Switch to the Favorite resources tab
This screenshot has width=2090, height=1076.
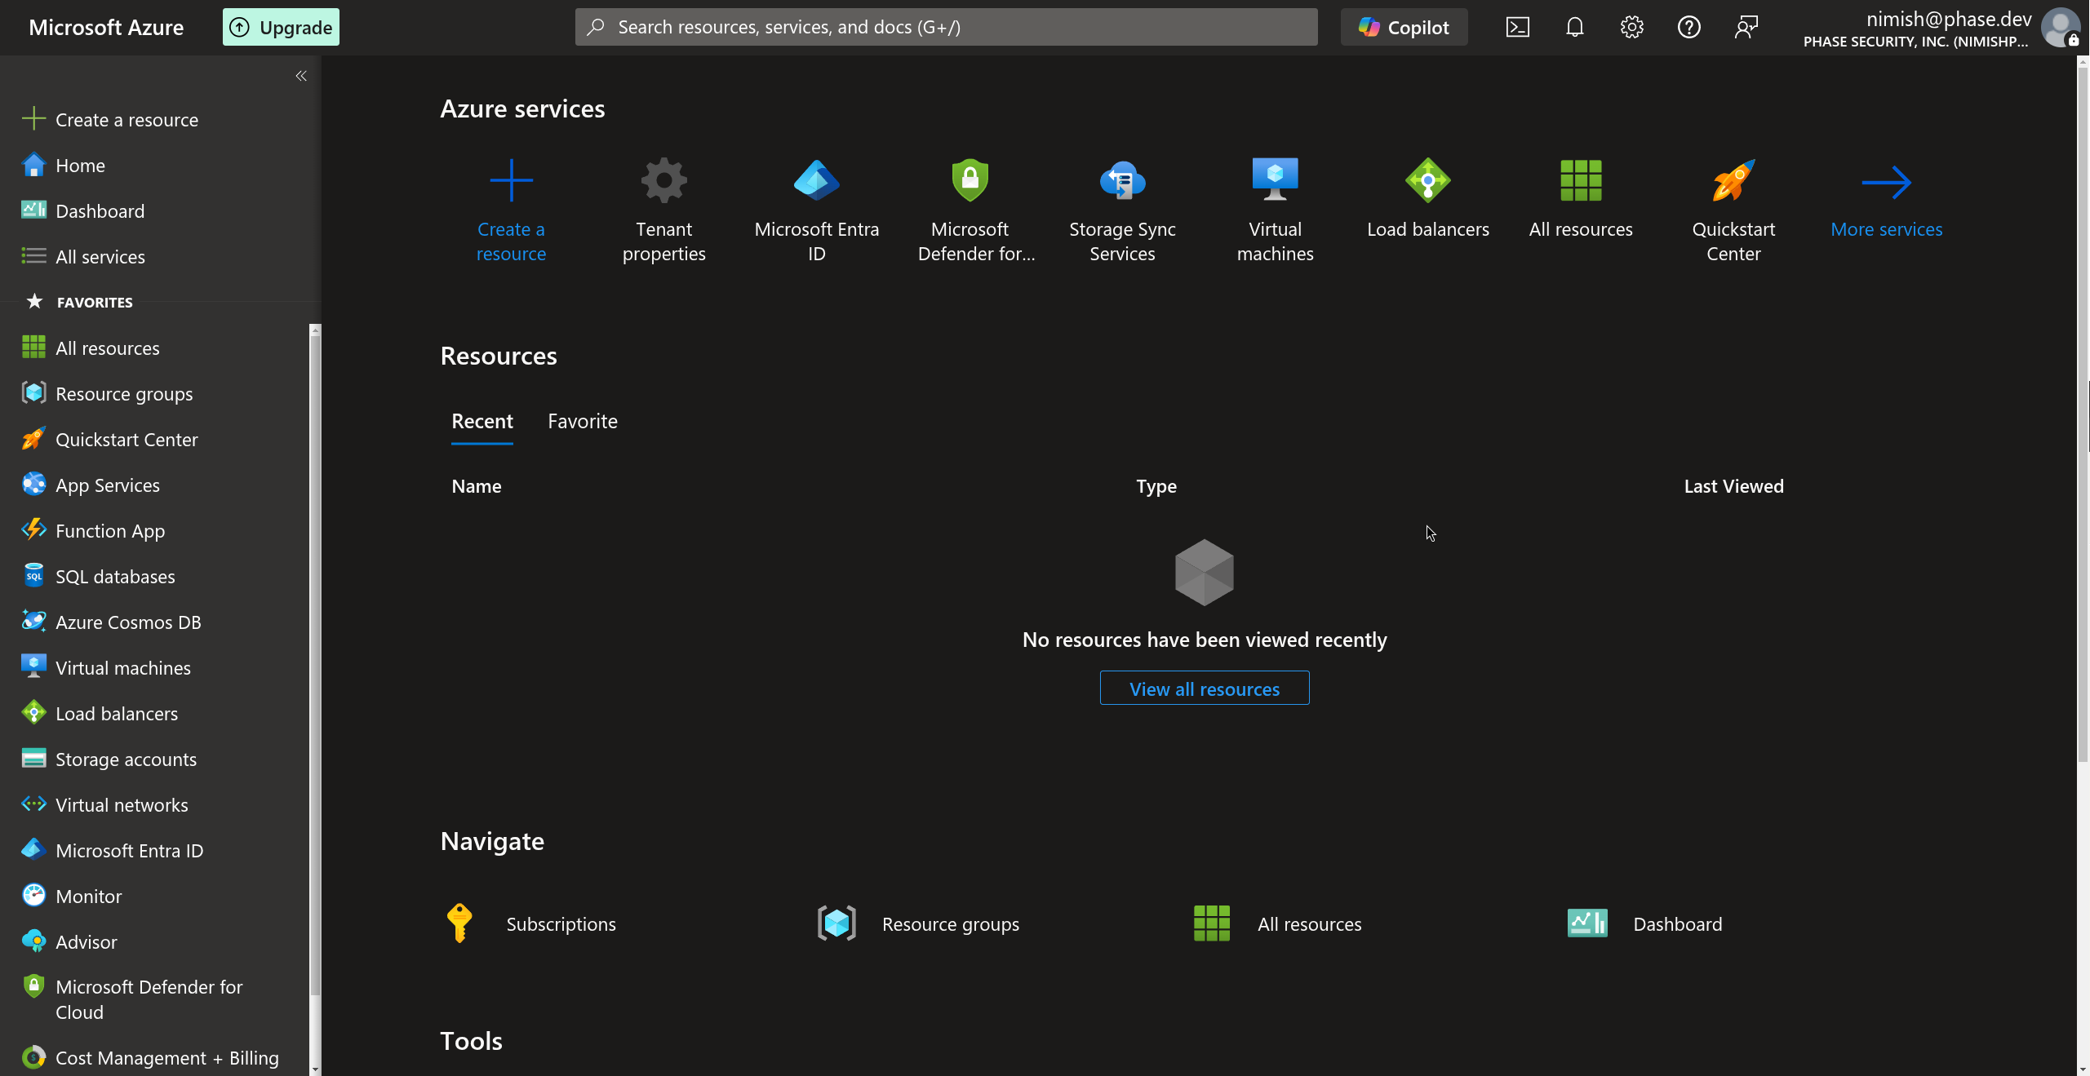[583, 422]
